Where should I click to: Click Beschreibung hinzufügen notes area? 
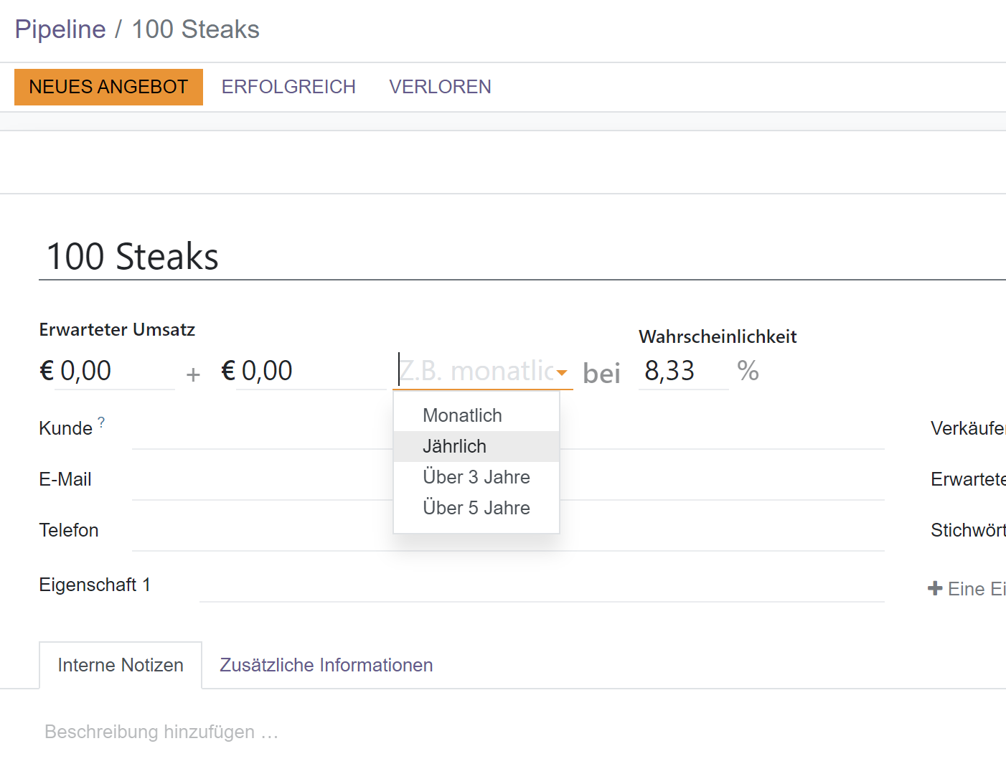(161, 732)
